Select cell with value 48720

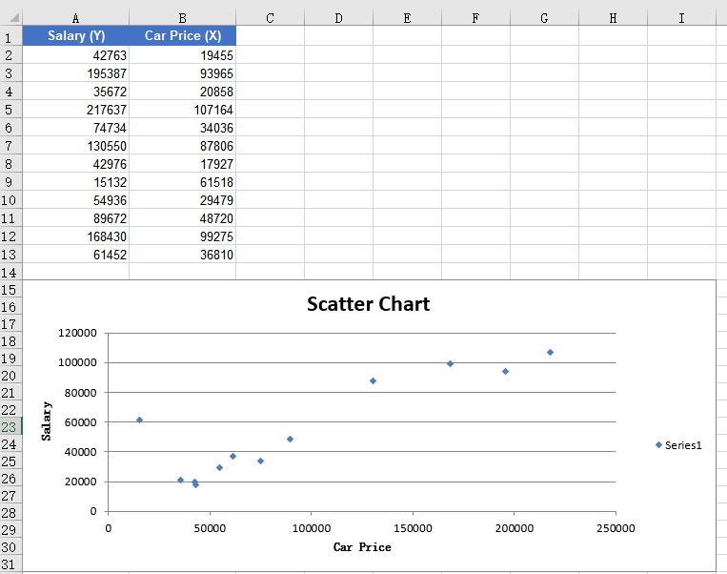[182, 218]
